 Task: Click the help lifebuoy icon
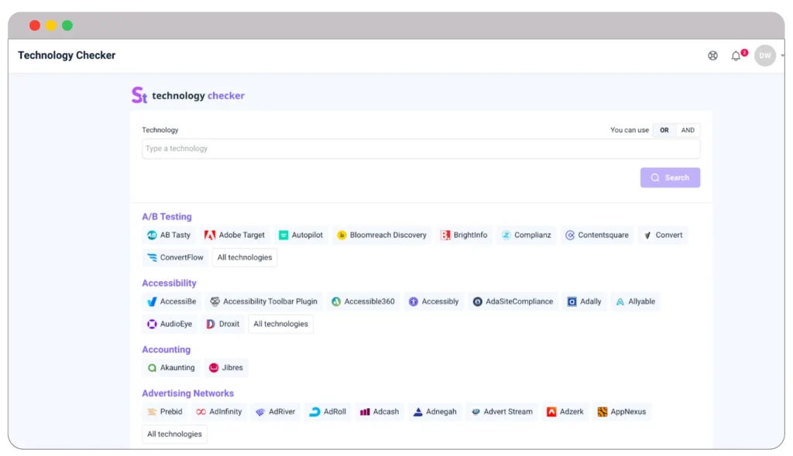pos(712,56)
